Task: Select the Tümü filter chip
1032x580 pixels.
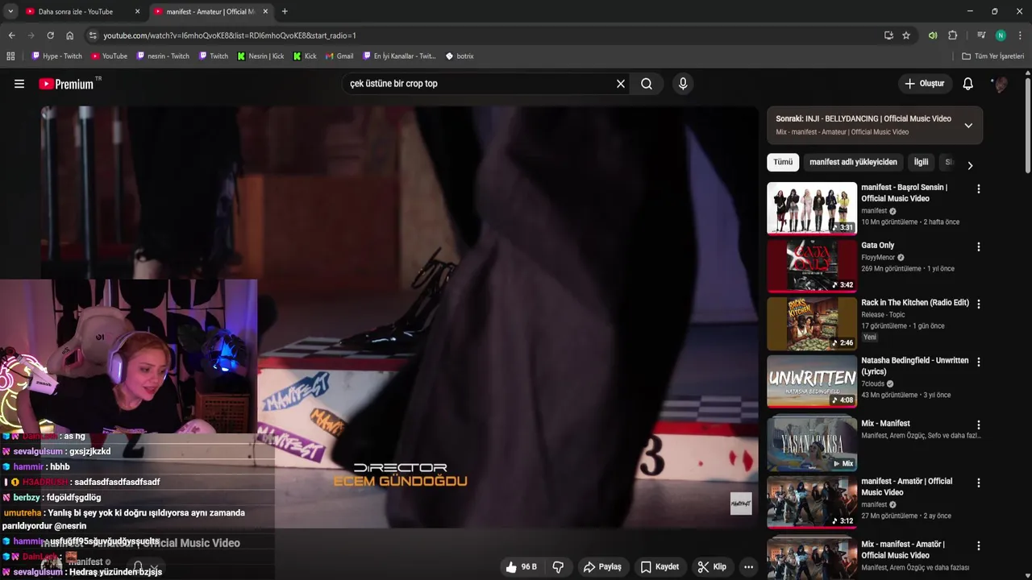Action: click(x=783, y=162)
